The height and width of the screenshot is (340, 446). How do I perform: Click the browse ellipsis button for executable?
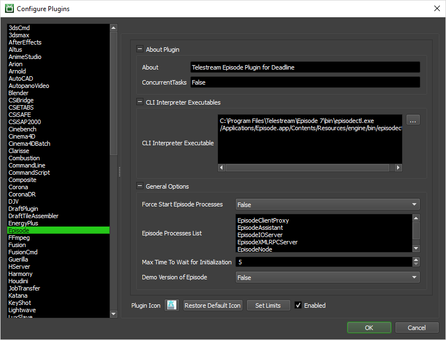[412, 120]
